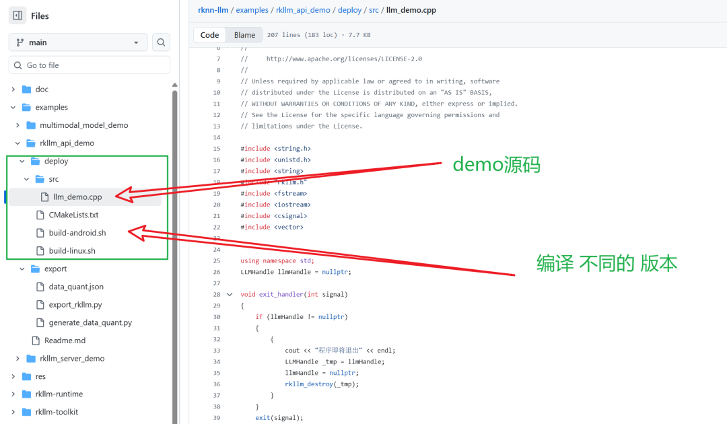Viewport: 727px width, 424px height.
Task: Focus the Go to file field
Action: pyautogui.click(x=89, y=65)
